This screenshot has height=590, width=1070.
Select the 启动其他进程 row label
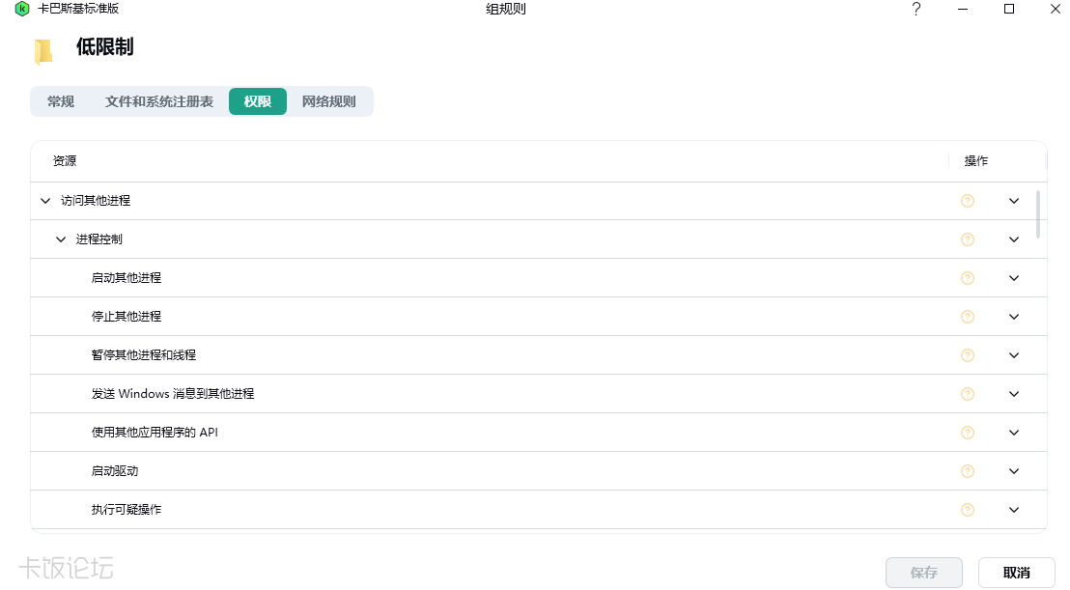pos(127,278)
